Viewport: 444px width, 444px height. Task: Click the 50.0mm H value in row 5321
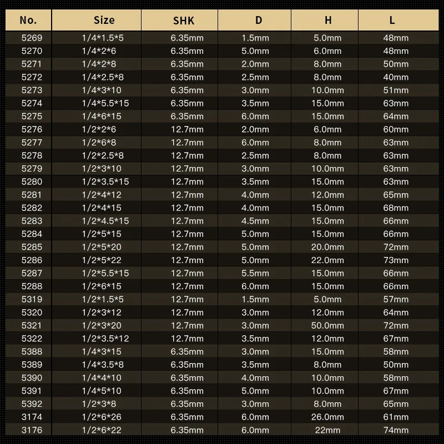click(x=327, y=325)
